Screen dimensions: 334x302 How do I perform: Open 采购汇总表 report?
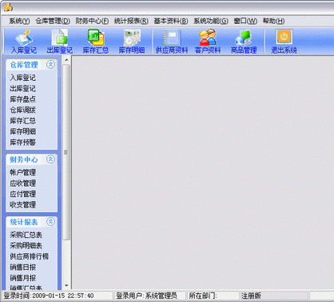[26, 235]
